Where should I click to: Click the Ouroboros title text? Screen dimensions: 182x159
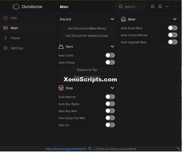click(32, 7)
